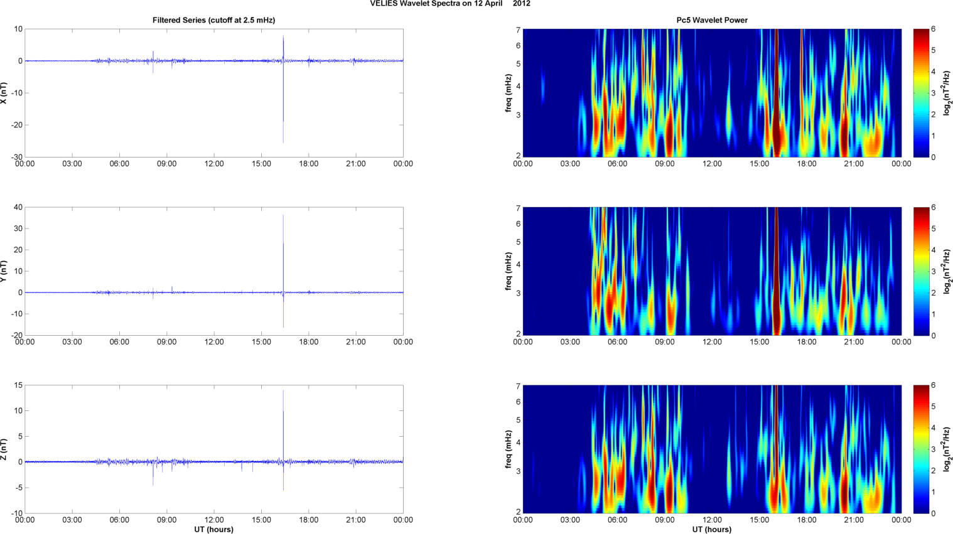This screenshot has height=534, width=953.
Task: Click 'UT (hours)' label under the Z series
Action: 213,530
